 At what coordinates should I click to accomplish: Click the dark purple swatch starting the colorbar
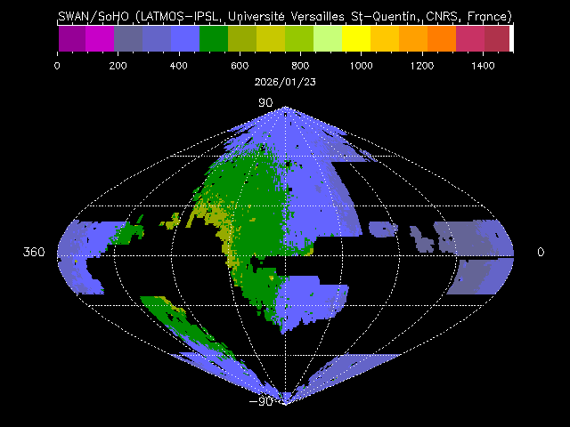(71, 38)
